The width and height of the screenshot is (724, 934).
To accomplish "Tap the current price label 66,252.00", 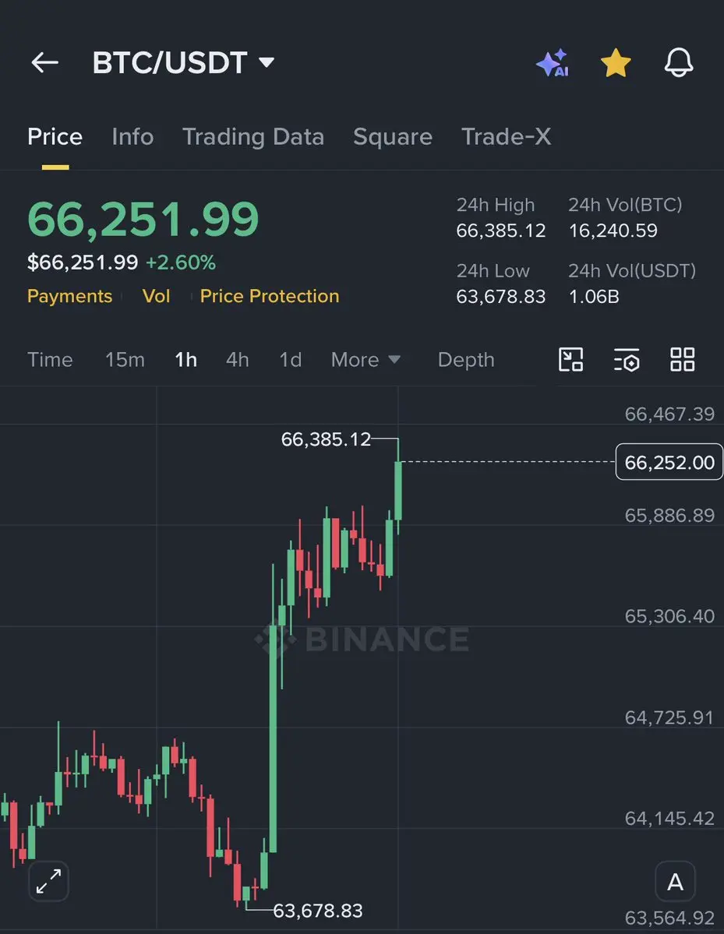I will 669,462.
